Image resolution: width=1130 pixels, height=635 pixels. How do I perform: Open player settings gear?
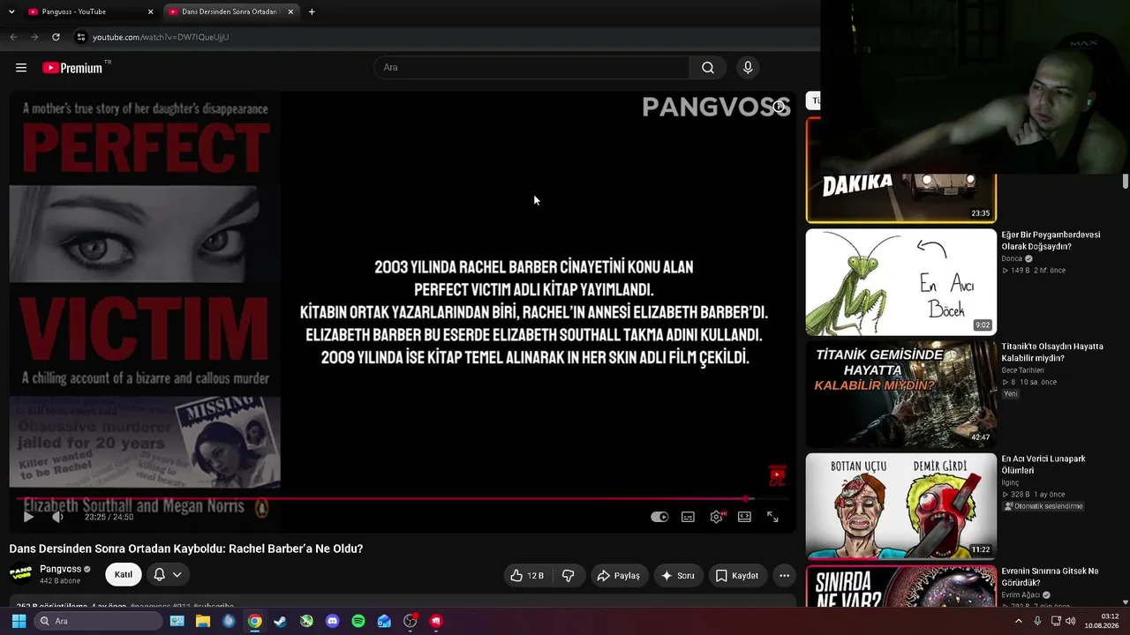(716, 517)
